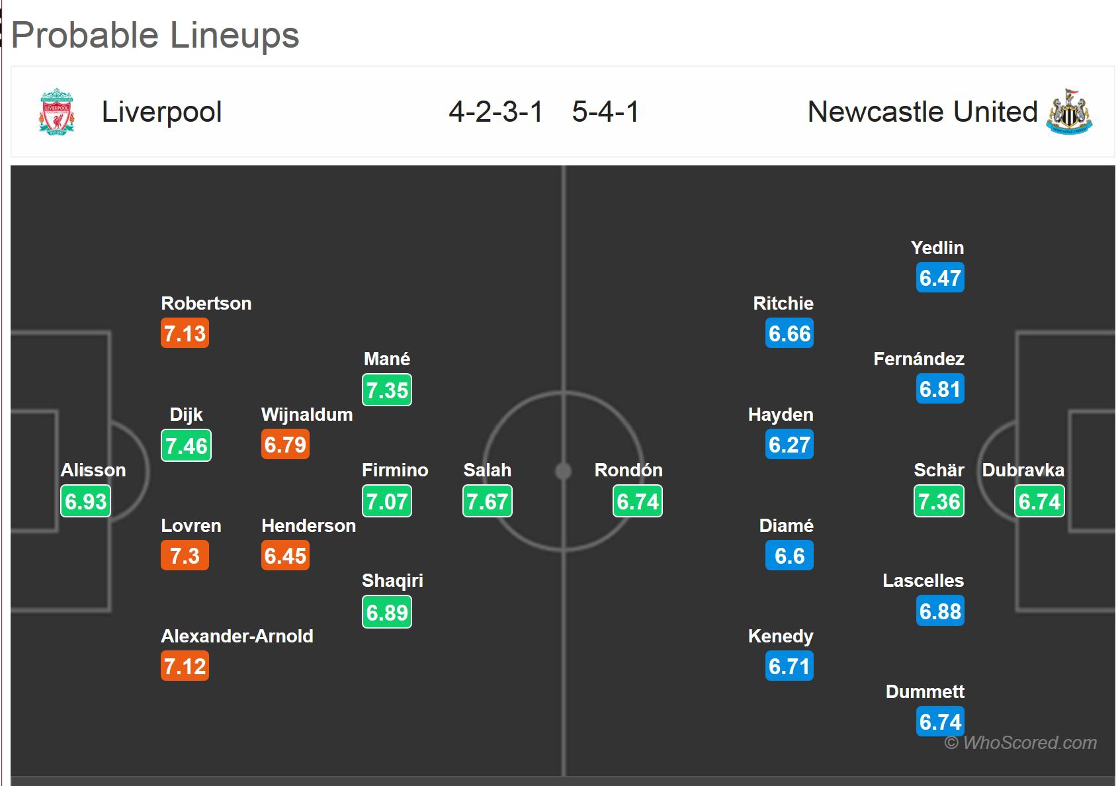The height and width of the screenshot is (786, 1118).
Task: Select Yedlin's 6.47 blue rating badge
Action: point(940,278)
